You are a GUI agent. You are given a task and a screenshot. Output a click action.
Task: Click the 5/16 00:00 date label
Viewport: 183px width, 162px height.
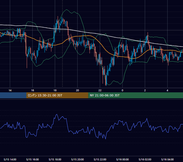pos(122,159)
